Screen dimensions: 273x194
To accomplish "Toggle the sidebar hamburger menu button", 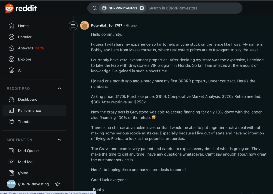I will [x=73, y=26].
